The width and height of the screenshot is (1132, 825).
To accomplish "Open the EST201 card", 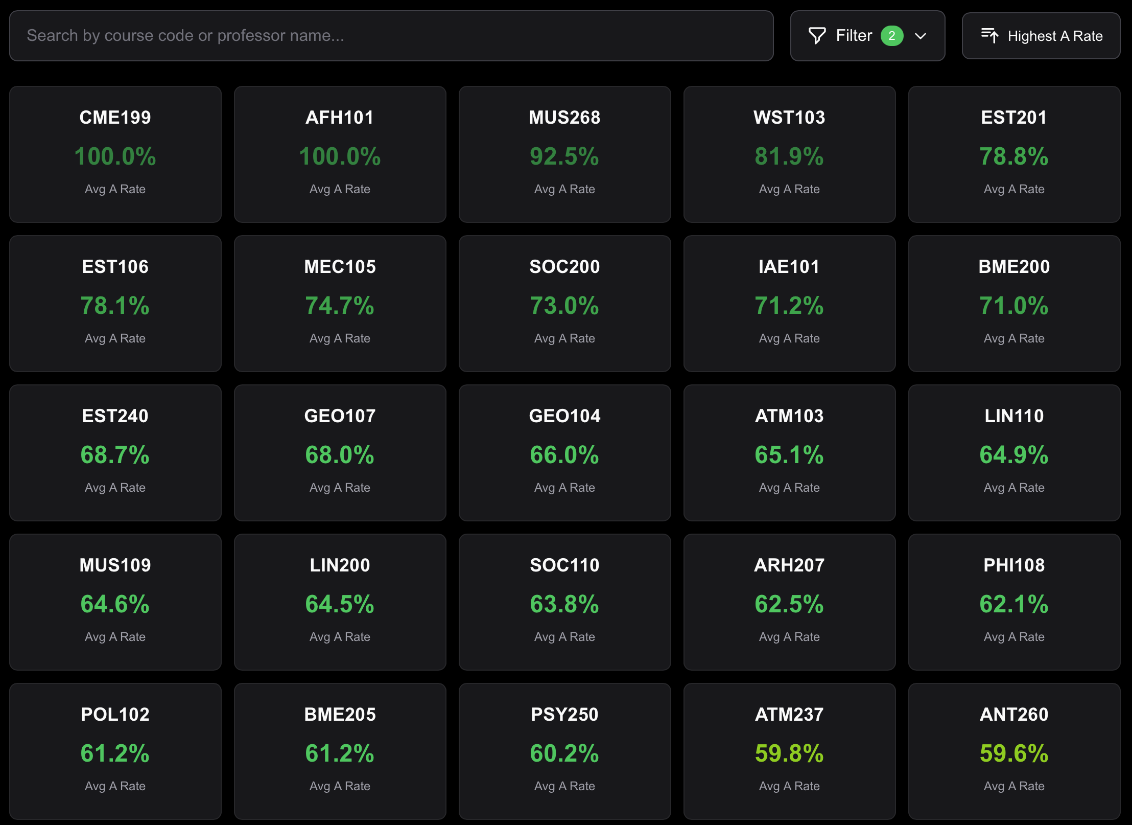I will click(1014, 154).
